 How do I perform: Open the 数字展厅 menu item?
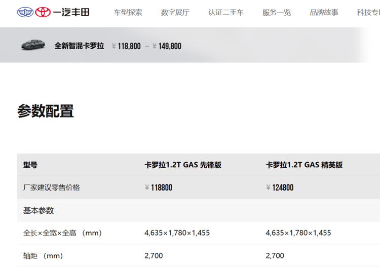175,12
